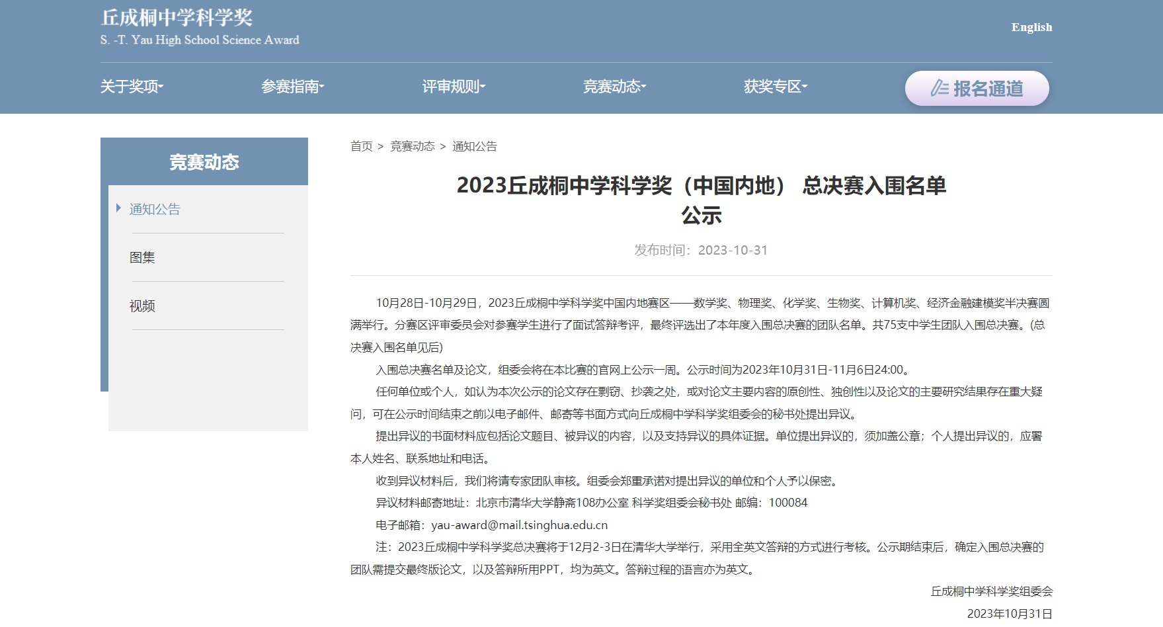Click the 发布时间 2023-10-31 date text
1163x627 pixels.
click(x=702, y=249)
